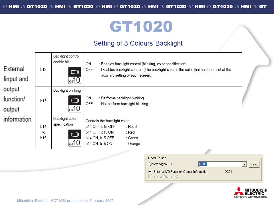Click the 'b14 to b15' bit cell
This screenshot has height=205, width=274.
43,132
